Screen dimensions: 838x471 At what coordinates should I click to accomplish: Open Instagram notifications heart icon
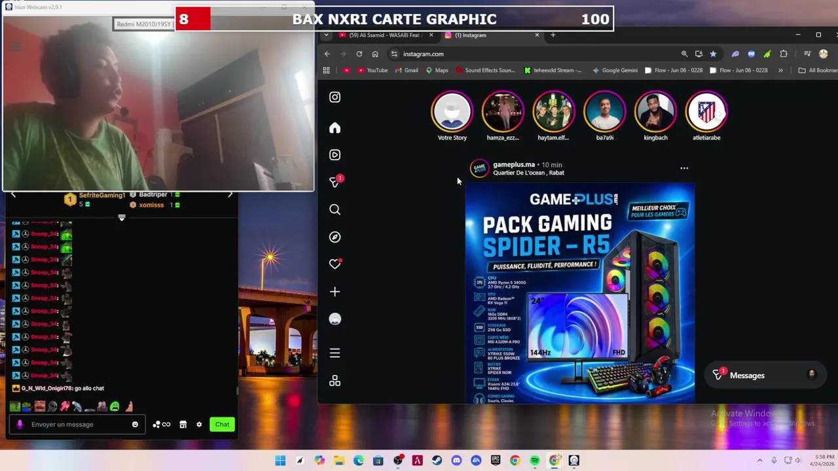335,264
